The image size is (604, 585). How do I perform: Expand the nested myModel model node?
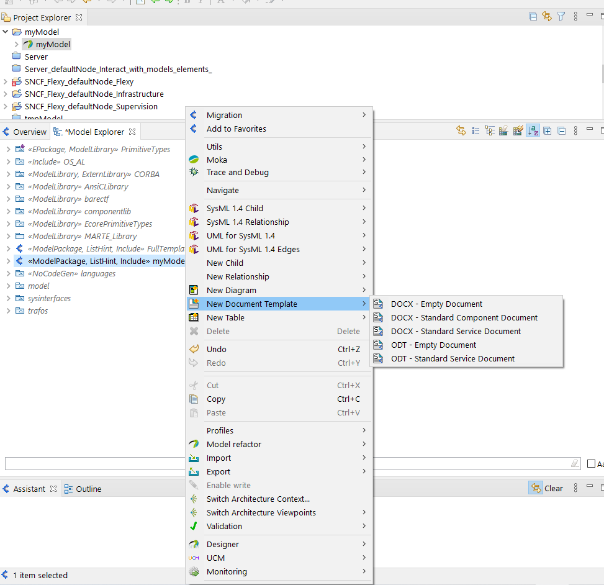17,44
